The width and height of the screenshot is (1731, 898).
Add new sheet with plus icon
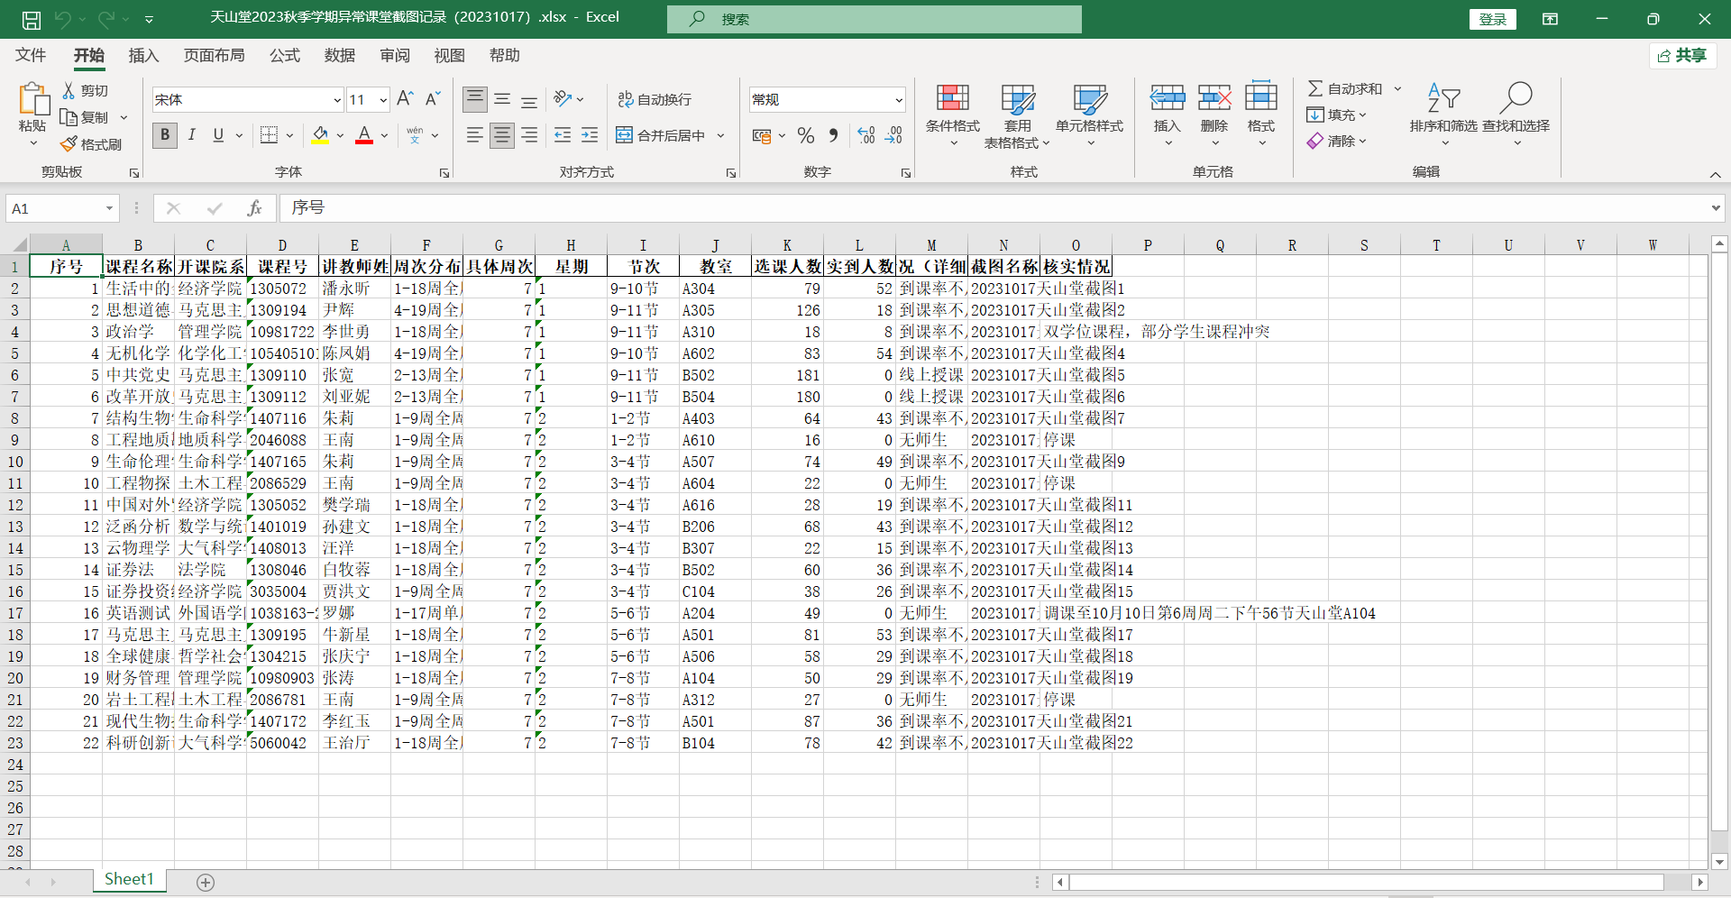pos(206,883)
